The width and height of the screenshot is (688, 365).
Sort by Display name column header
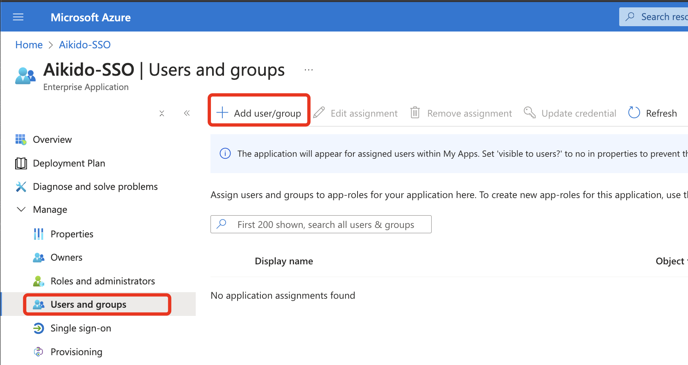(x=284, y=261)
